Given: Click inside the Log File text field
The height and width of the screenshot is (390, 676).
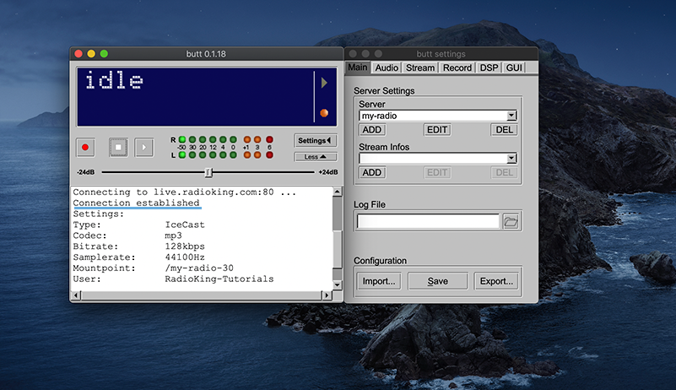Looking at the screenshot, I should [428, 221].
